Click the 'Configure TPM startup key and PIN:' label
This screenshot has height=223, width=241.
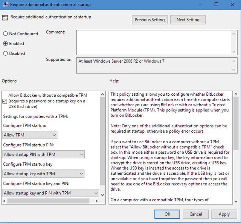[36, 183]
